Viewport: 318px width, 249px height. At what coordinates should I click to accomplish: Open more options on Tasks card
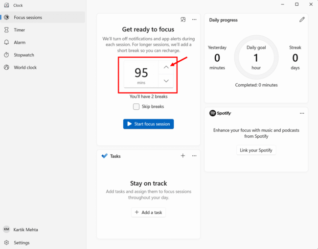tap(194, 156)
